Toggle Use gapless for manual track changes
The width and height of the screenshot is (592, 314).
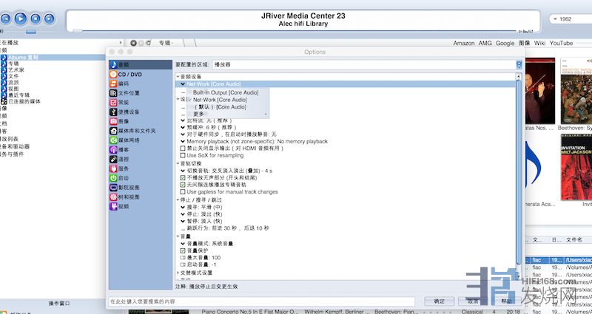coord(184,192)
